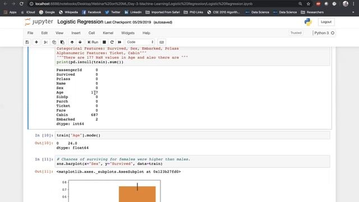Click the Python logo icon
The height and width of the screenshot is (202, 359).
pyautogui.click(x=308, y=22)
